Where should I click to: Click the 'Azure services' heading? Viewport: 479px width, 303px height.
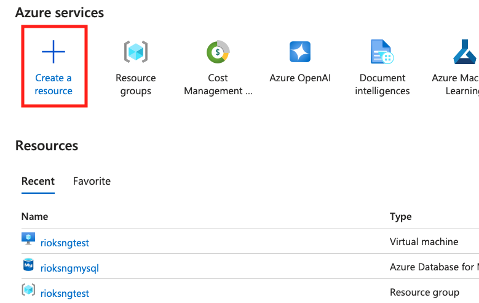coord(60,13)
